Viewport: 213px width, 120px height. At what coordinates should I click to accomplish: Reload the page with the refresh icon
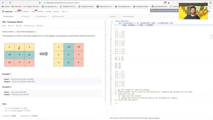point(10,3)
